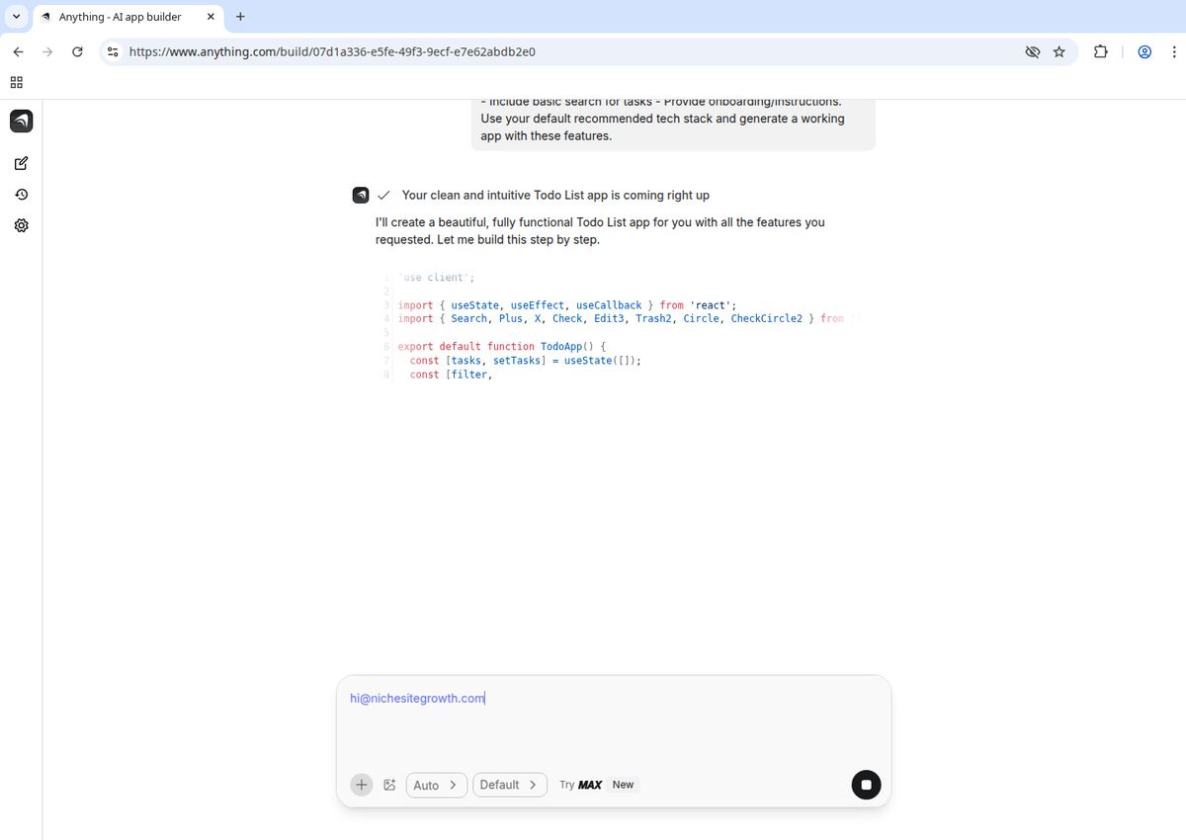Open chat history via the clock icon

coord(21,195)
